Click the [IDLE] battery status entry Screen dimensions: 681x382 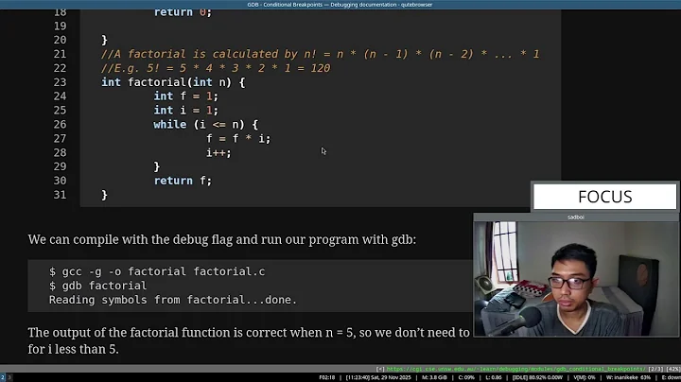coord(537,377)
